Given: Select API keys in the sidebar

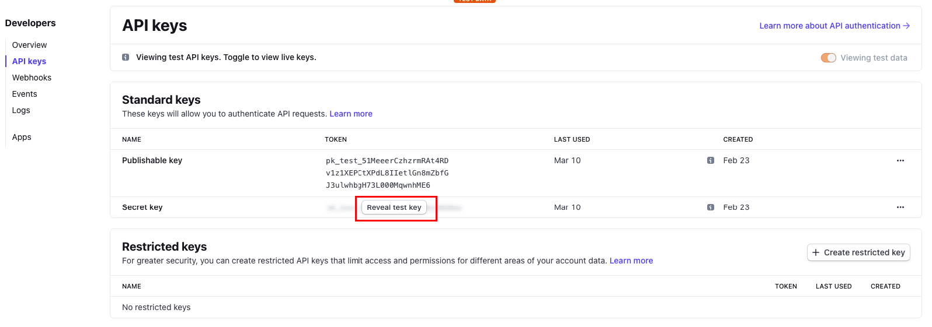Looking at the screenshot, I should click(x=29, y=61).
